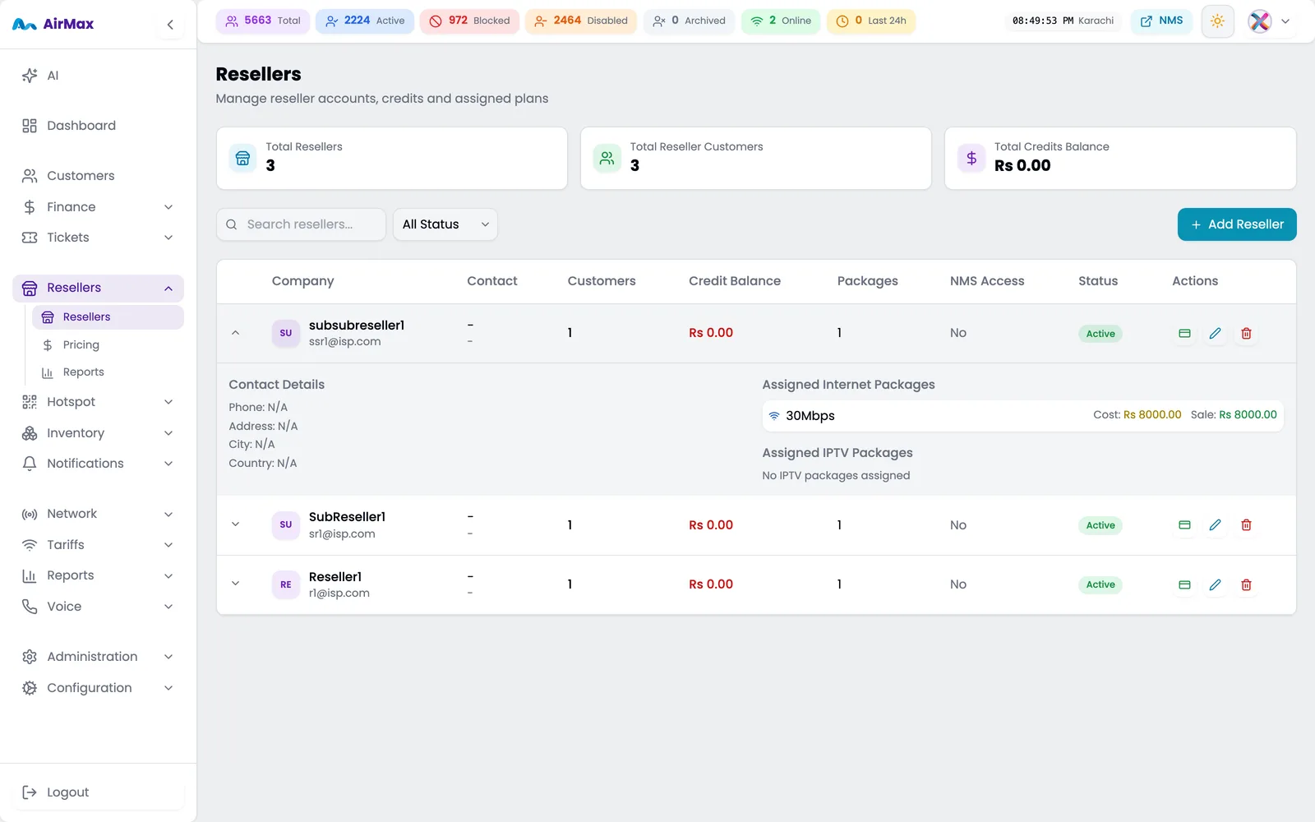Click the Inventory boxes icon
The image size is (1315, 822).
(30, 433)
